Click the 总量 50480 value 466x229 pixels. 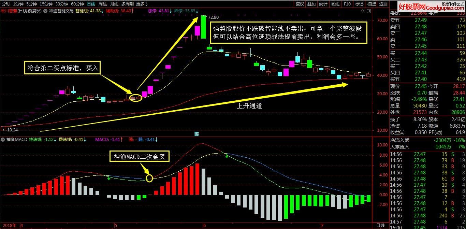coord(419,106)
